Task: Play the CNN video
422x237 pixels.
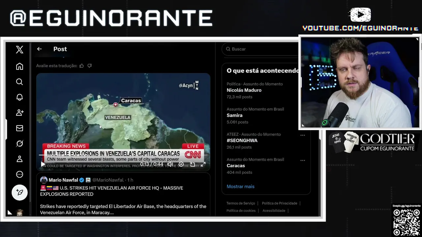Action: click(x=43, y=164)
